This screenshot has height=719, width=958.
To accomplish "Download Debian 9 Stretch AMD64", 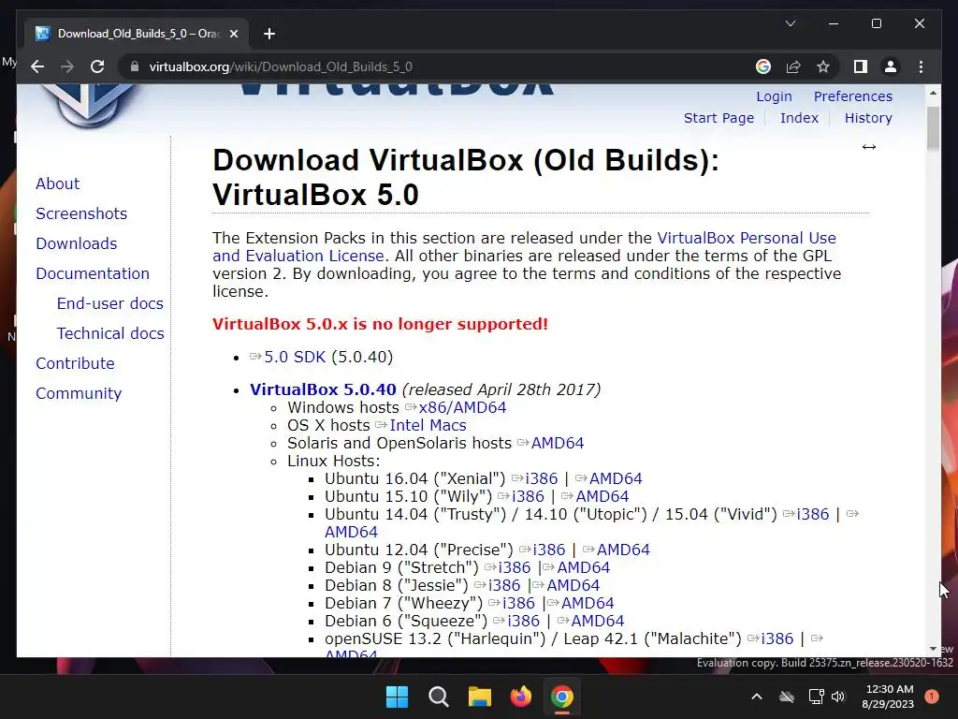I will click(x=584, y=566).
